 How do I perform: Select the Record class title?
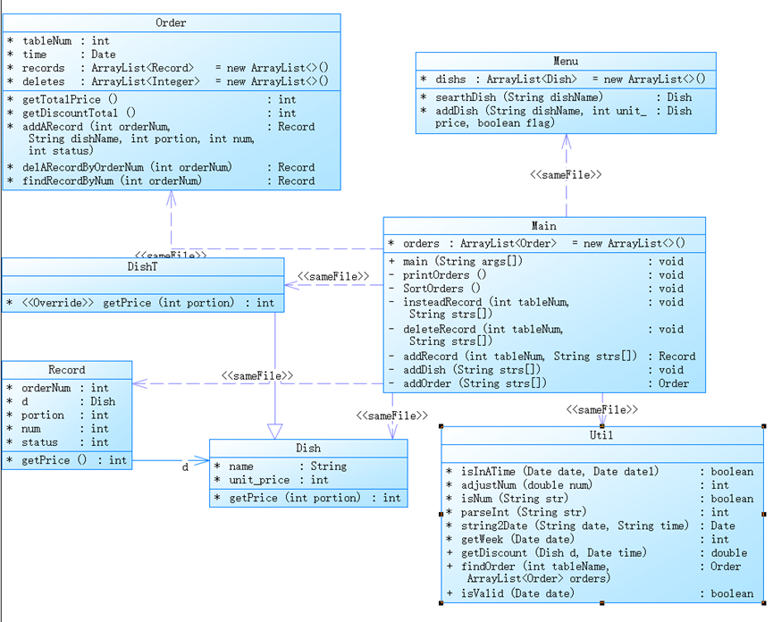[66, 370]
